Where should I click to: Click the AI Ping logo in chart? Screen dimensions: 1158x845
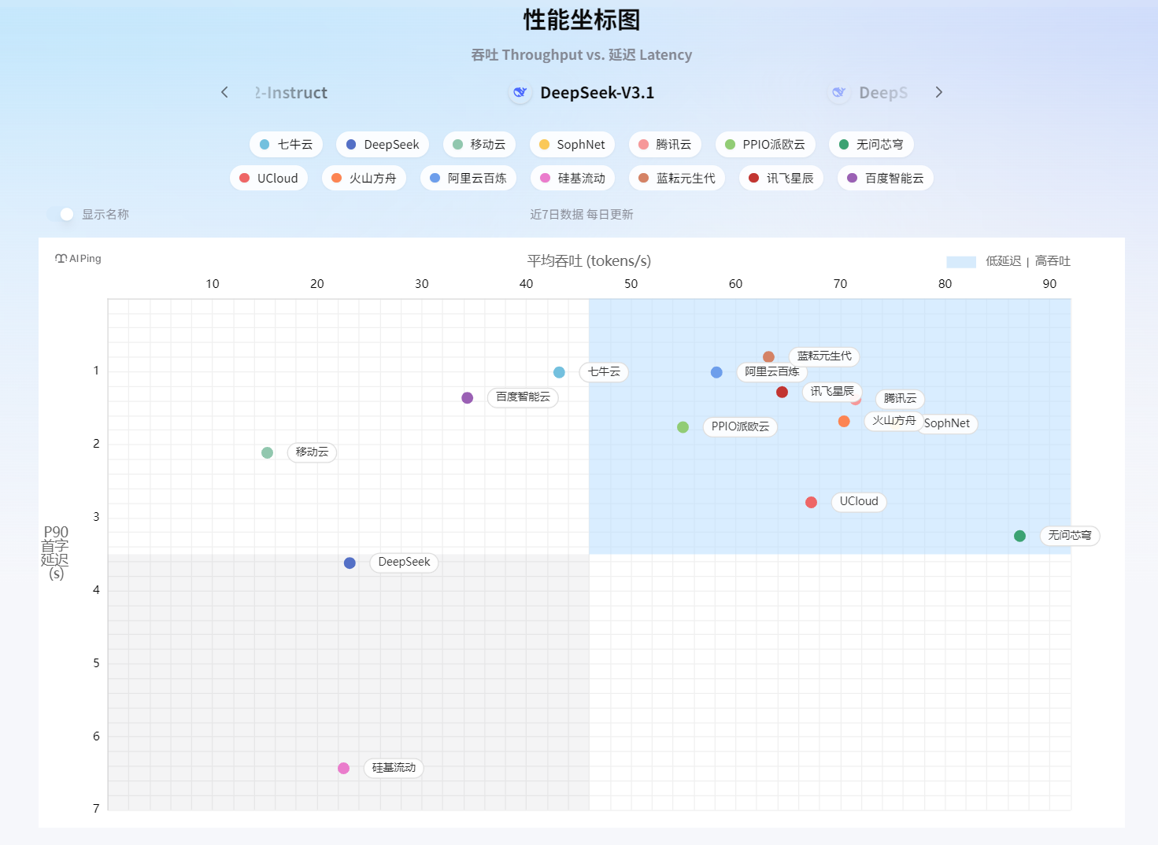click(x=78, y=259)
